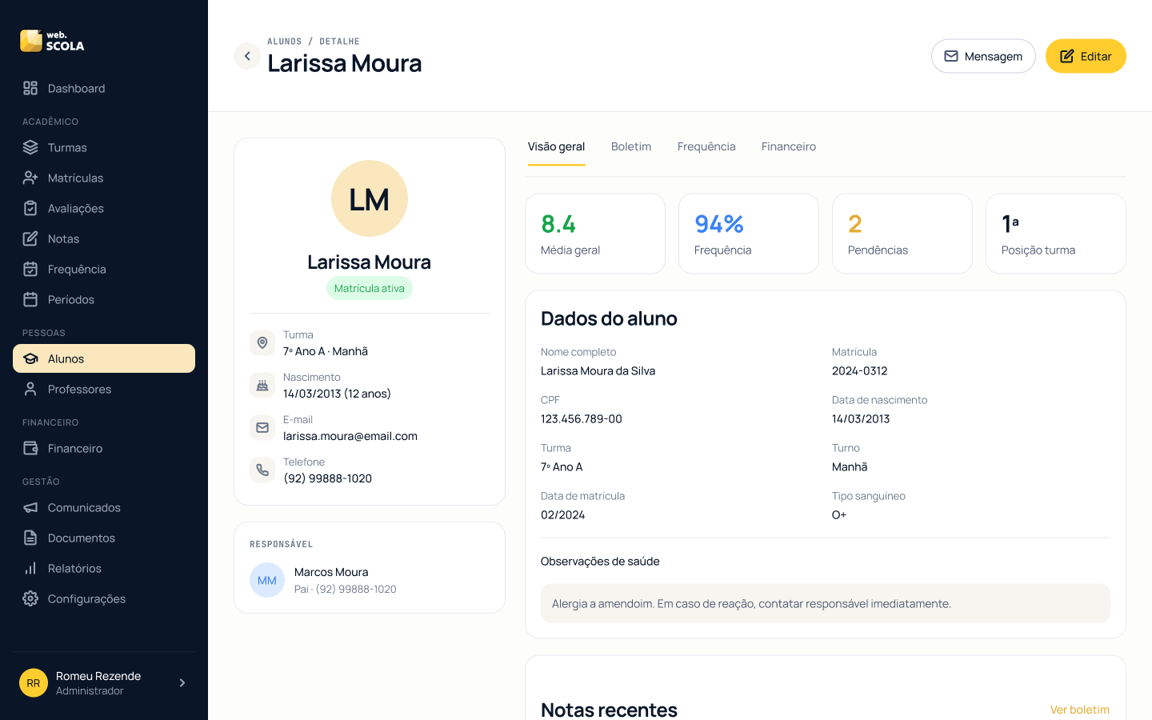The image size is (1152, 720).
Task: Click the 94% Frequência card
Action: click(x=749, y=234)
